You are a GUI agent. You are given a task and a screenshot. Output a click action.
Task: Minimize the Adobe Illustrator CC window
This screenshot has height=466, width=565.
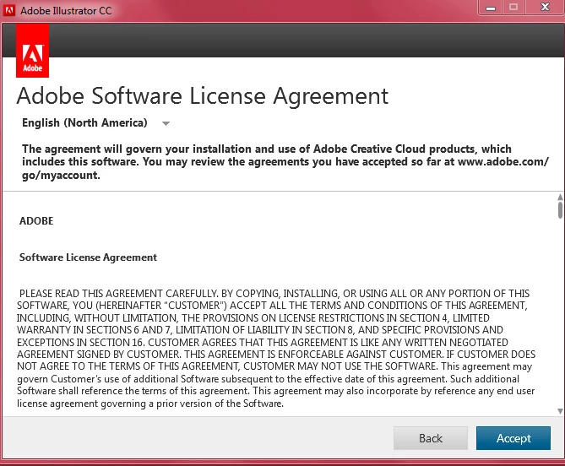pos(491,8)
